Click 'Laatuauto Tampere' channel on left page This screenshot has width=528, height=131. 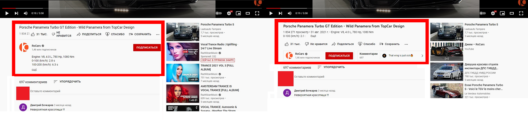tap(211, 29)
